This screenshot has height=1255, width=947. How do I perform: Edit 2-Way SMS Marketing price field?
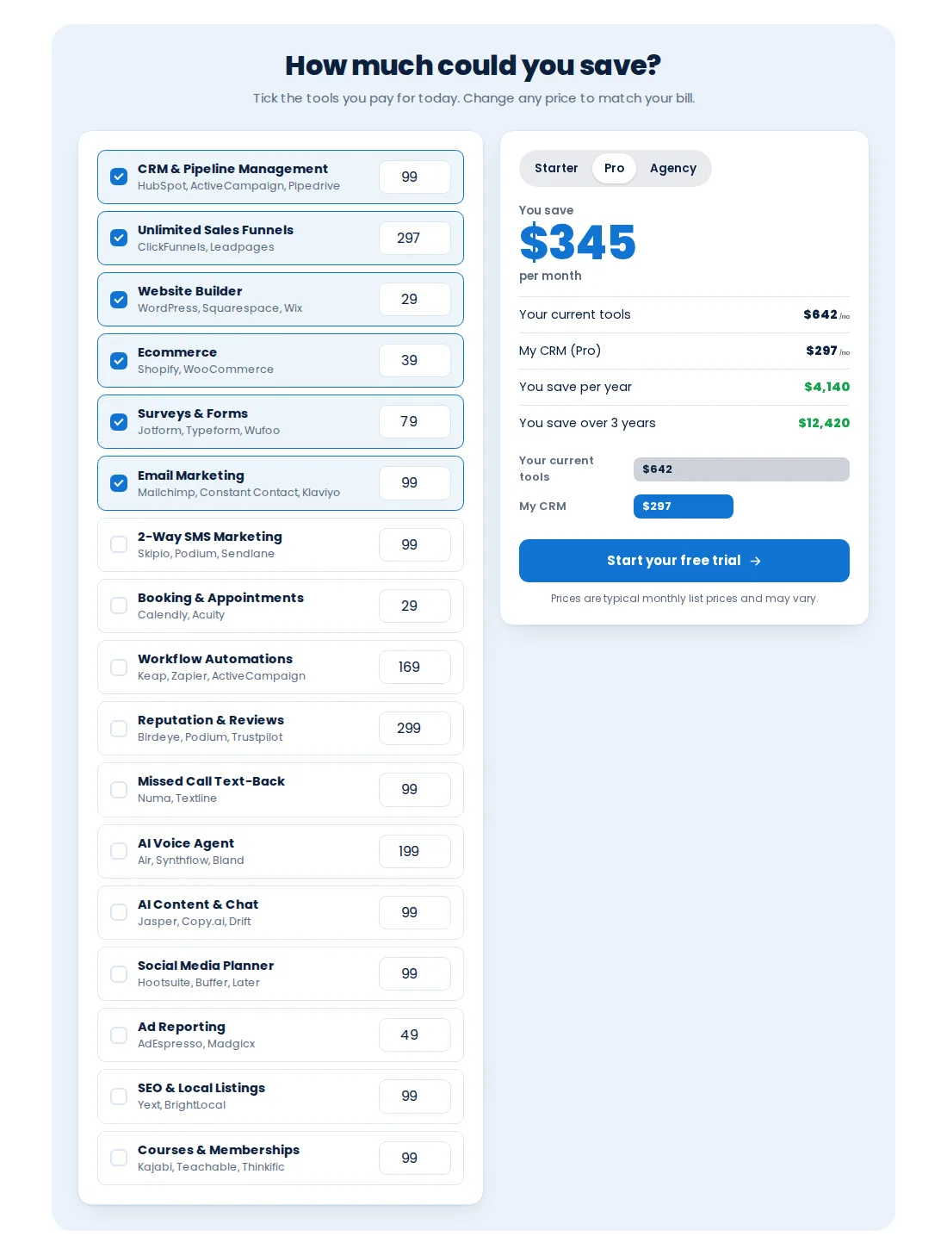(x=415, y=544)
